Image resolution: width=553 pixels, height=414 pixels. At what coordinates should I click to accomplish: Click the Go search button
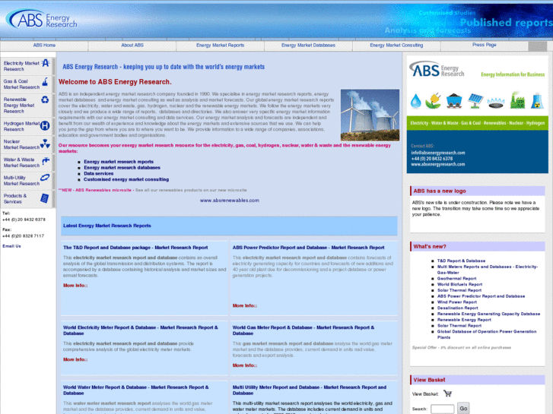(463, 409)
